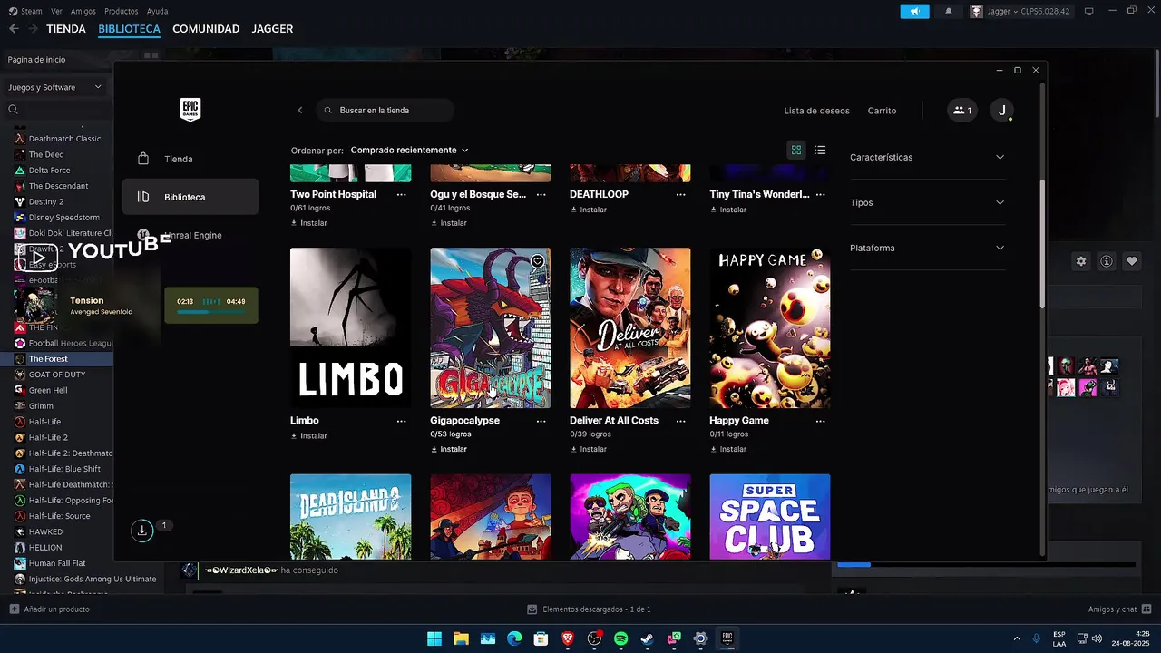Switch to Steam COMUNIDAD tab
Image resolution: width=1161 pixels, height=653 pixels.
206,29
